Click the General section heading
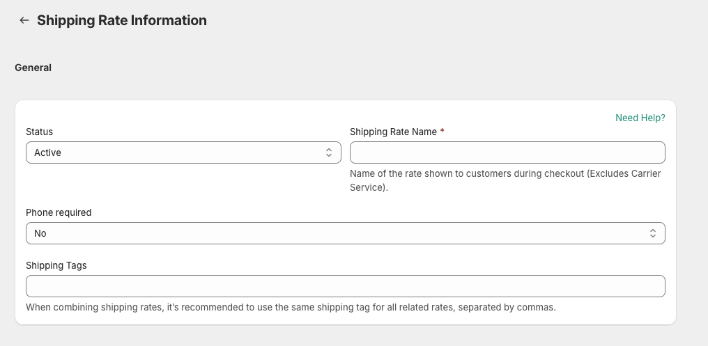708x346 pixels. pyautogui.click(x=33, y=68)
